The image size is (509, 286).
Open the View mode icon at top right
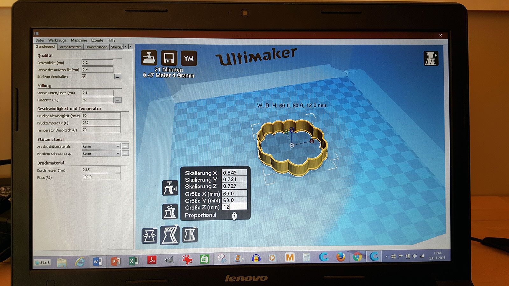click(x=431, y=58)
